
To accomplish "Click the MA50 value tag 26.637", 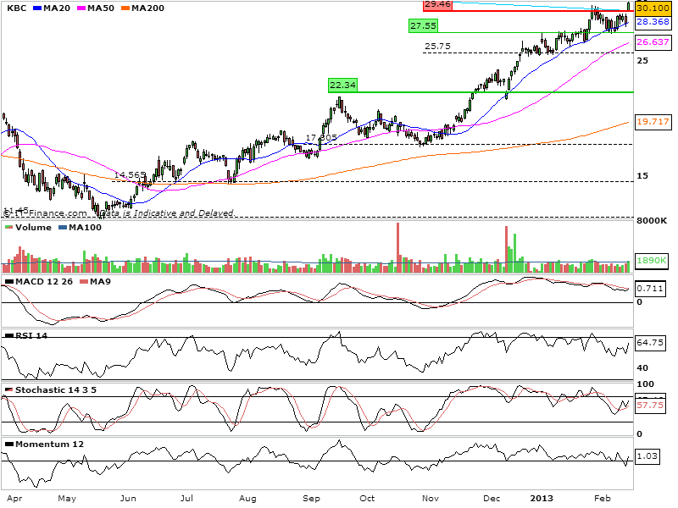I will (x=653, y=41).
